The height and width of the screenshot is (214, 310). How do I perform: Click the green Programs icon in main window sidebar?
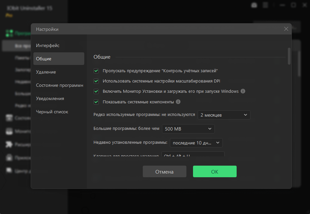point(9,33)
